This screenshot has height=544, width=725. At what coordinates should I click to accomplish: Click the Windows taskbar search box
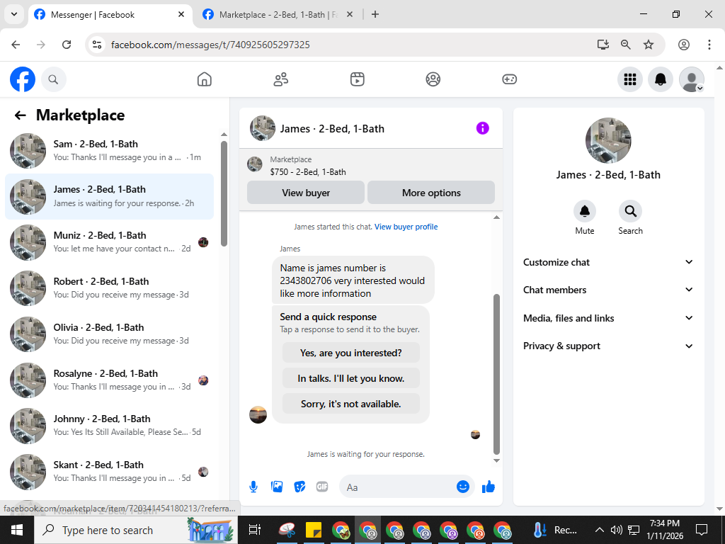136,530
